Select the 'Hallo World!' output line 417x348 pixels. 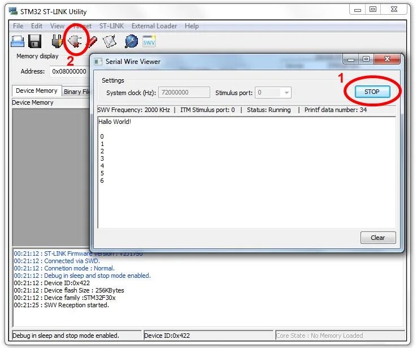point(115,122)
